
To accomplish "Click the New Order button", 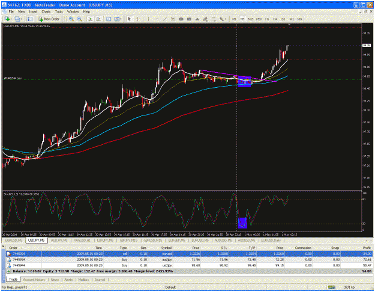I will pos(49,19).
